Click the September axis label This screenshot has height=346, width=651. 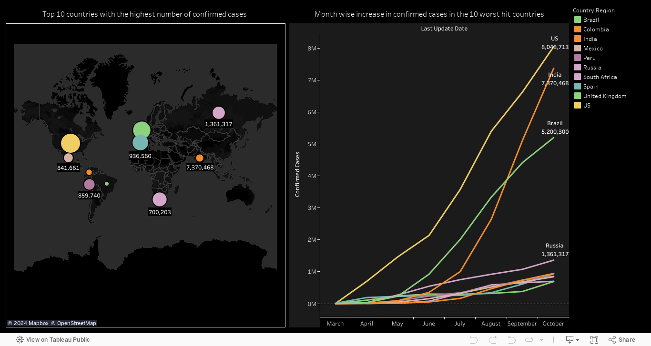coord(522,324)
